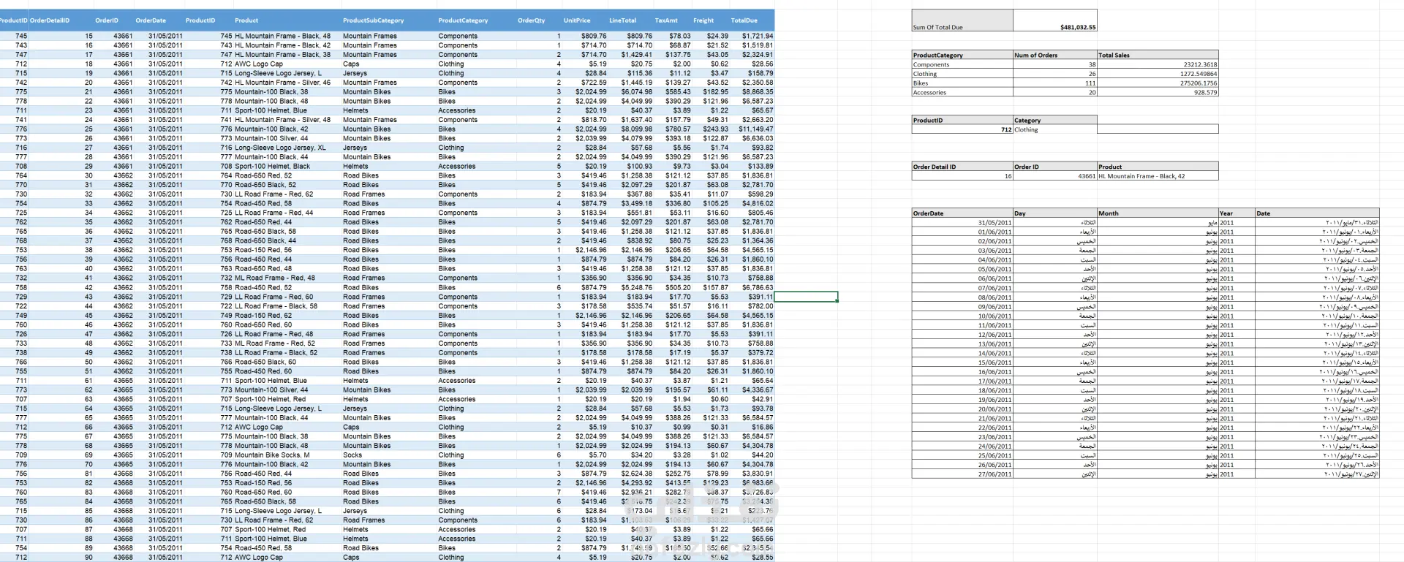Image resolution: width=1404 pixels, height=562 pixels.
Task: Select the 'Sum Of Total Due' label cell
Action: tap(962, 20)
